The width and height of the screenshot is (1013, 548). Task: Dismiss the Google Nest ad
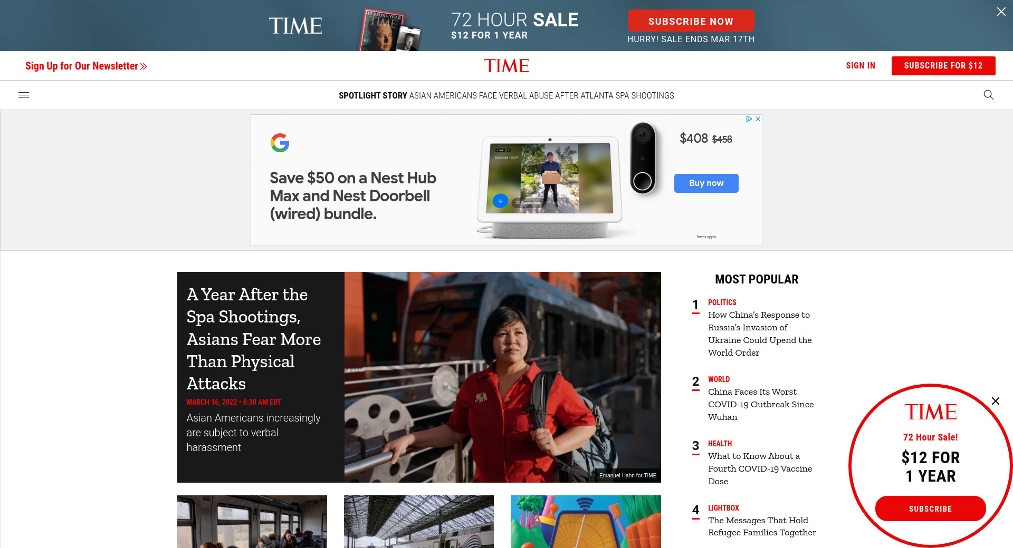tap(758, 119)
